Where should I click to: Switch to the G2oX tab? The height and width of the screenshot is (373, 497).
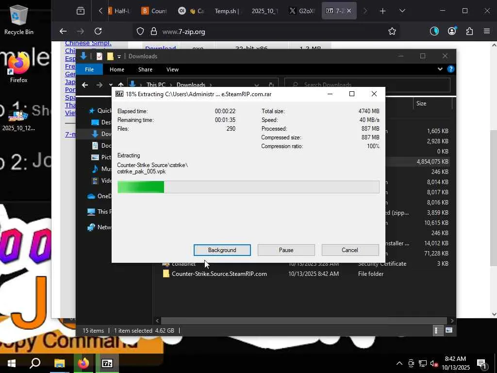click(x=302, y=11)
